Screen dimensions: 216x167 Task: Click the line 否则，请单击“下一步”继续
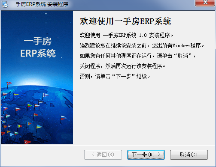point(115,76)
